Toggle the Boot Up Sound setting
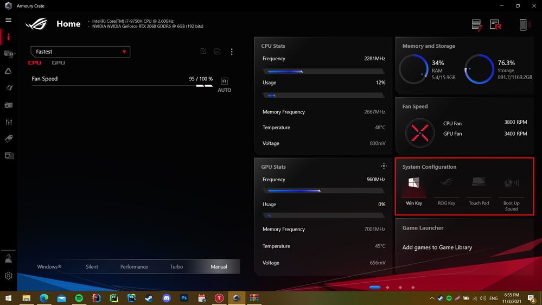The image size is (542, 305). [x=511, y=194]
